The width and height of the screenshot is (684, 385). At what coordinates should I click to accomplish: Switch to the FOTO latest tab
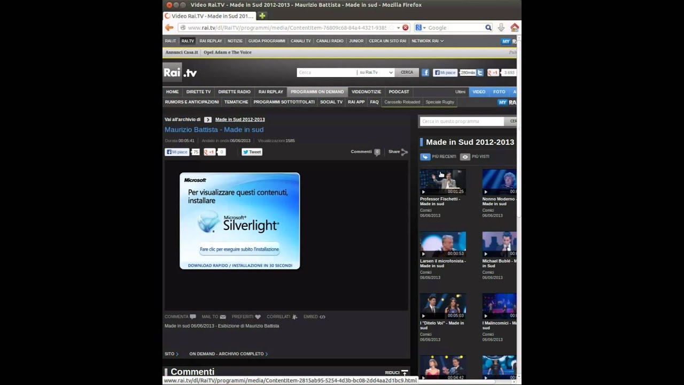pyautogui.click(x=499, y=92)
